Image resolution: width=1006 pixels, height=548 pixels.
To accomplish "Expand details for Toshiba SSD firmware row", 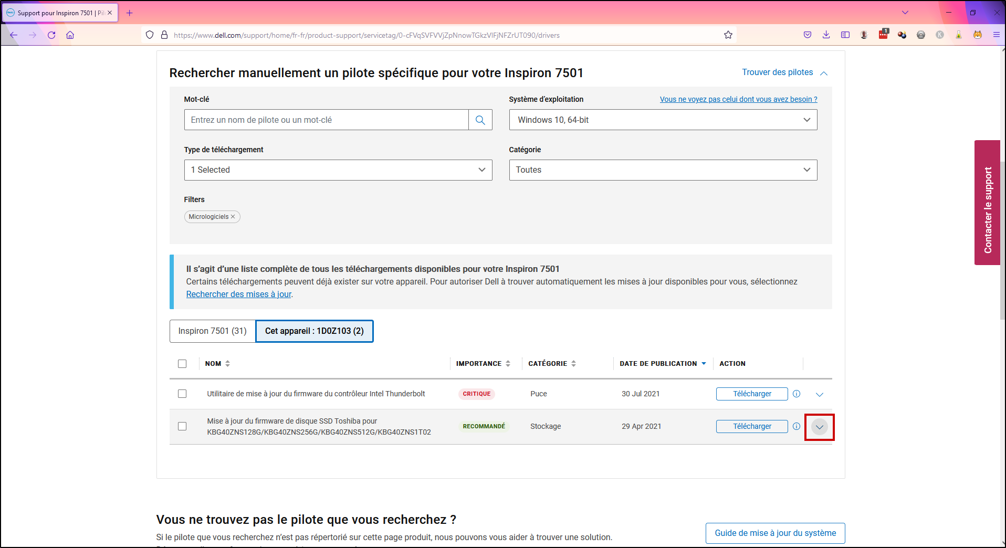I will click(x=820, y=427).
